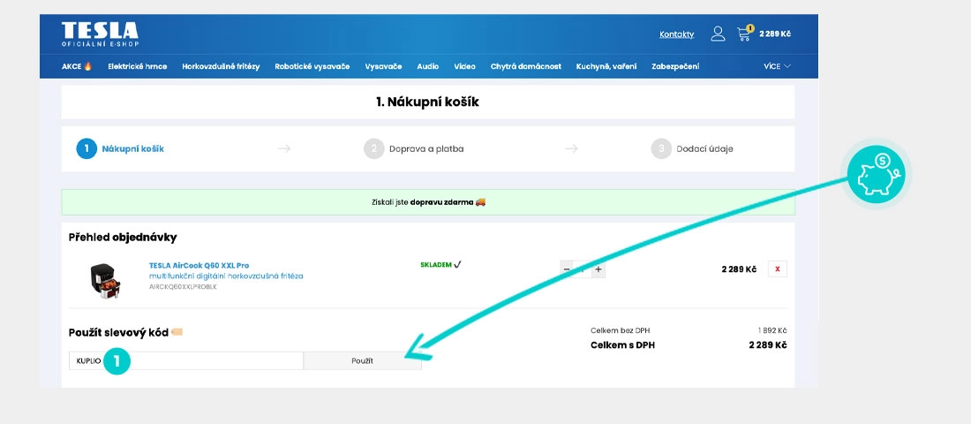971x424 pixels.
Task: Click the Tesla logo in header
Action: pos(100,34)
